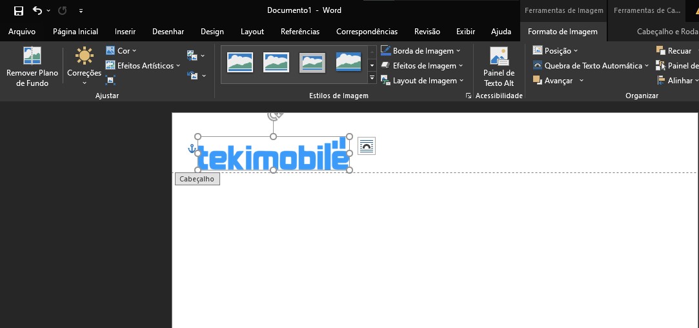Click the layout options icon beside the logo
Viewport: 699px width, 328px height.
367,146
